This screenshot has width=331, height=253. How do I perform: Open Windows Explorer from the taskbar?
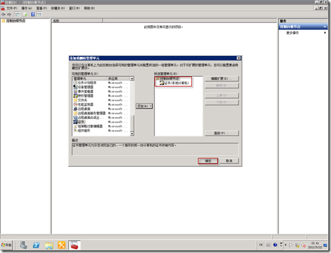[x=49, y=245]
